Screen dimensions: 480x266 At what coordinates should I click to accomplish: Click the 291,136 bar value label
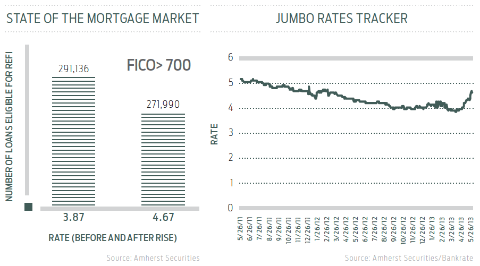[73, 69]
